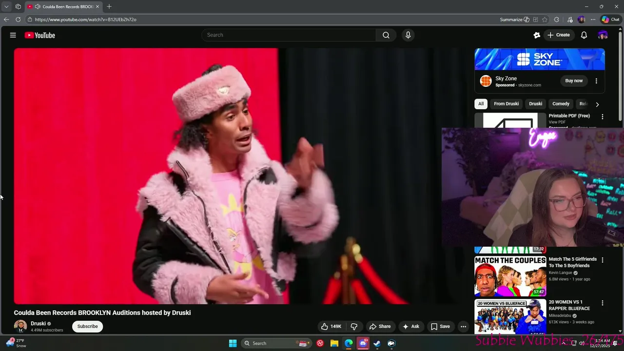Click Buy now on Sky Zone ad
Image resolution: width=624 pixels, height=351 pixels.
point(574,81)
